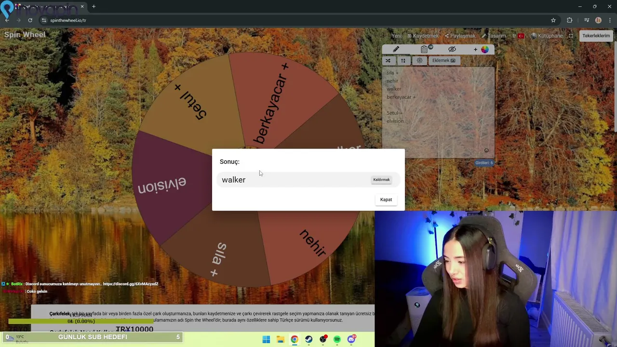Click the Spin Wheel site logo
This screenshot has height=347, width=617.
[25, 35]
